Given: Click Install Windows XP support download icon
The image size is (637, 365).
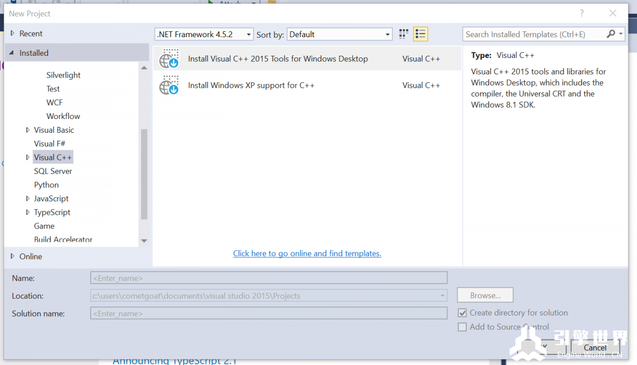Looking at the screenshot, I should pos(169,85).
